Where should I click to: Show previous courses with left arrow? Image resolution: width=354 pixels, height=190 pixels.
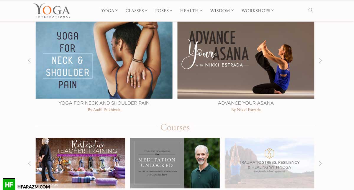(29, 163)
